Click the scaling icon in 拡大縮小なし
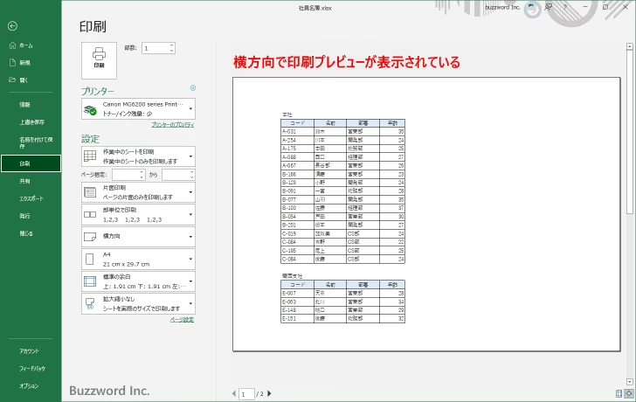 point(90,303)
